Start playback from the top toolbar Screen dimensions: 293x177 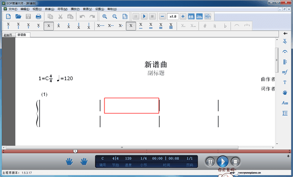(144, 17)
